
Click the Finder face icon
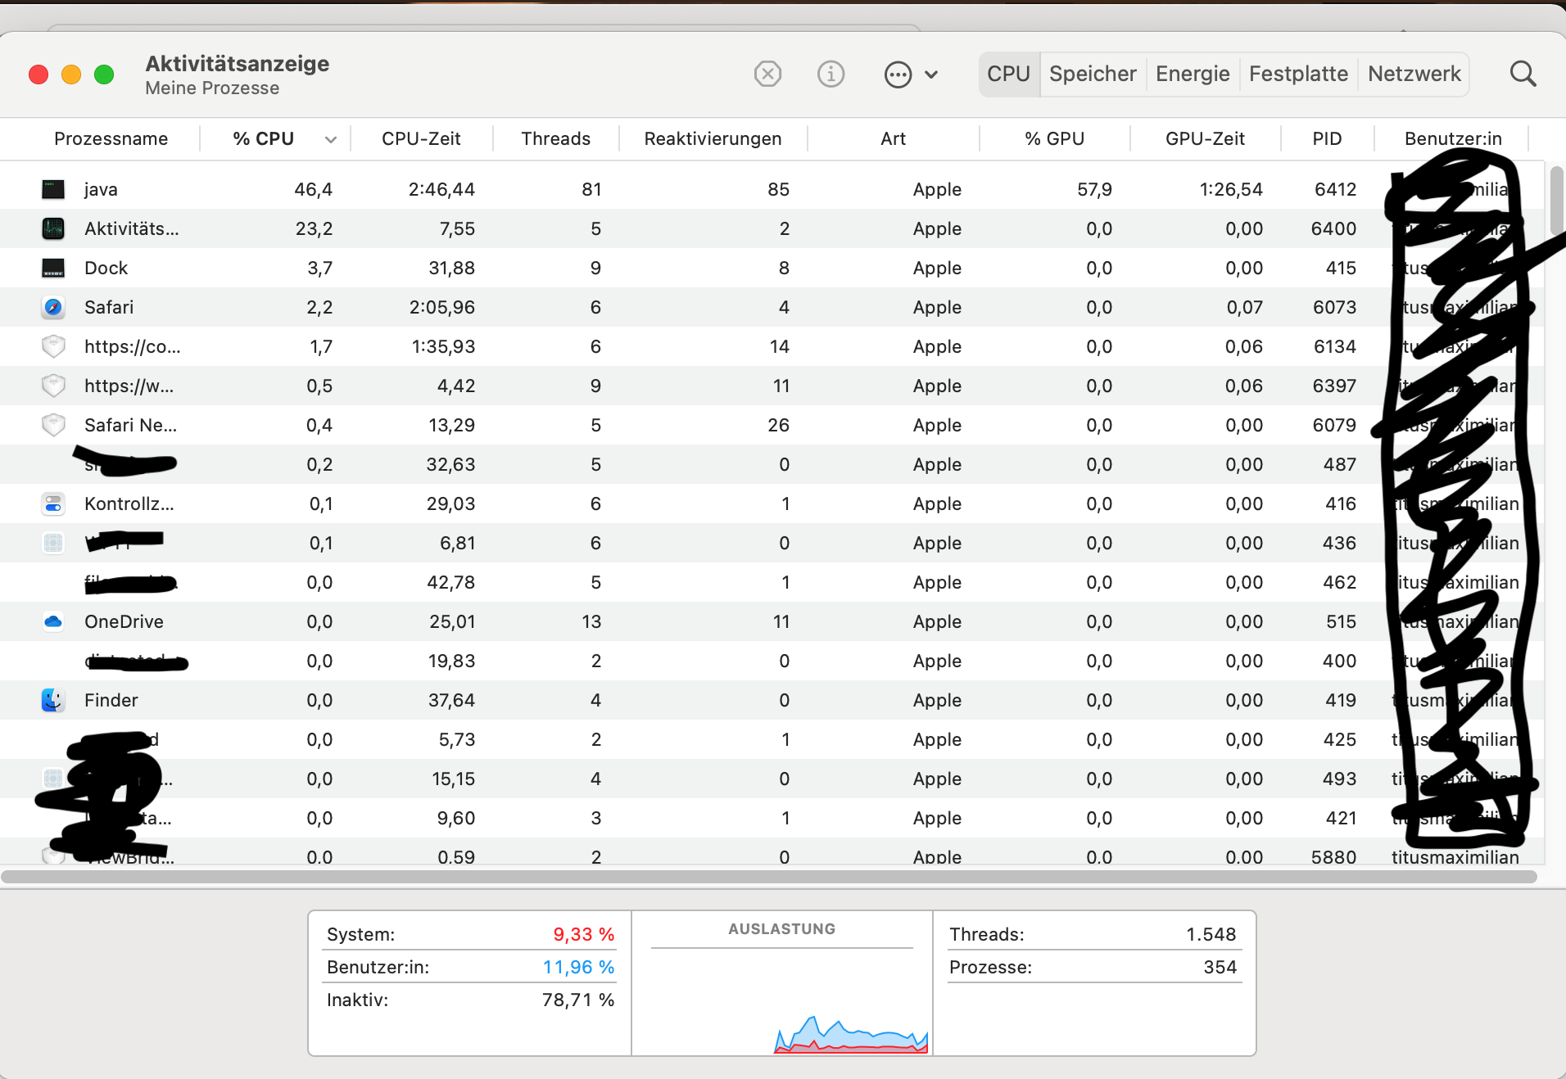53,700
